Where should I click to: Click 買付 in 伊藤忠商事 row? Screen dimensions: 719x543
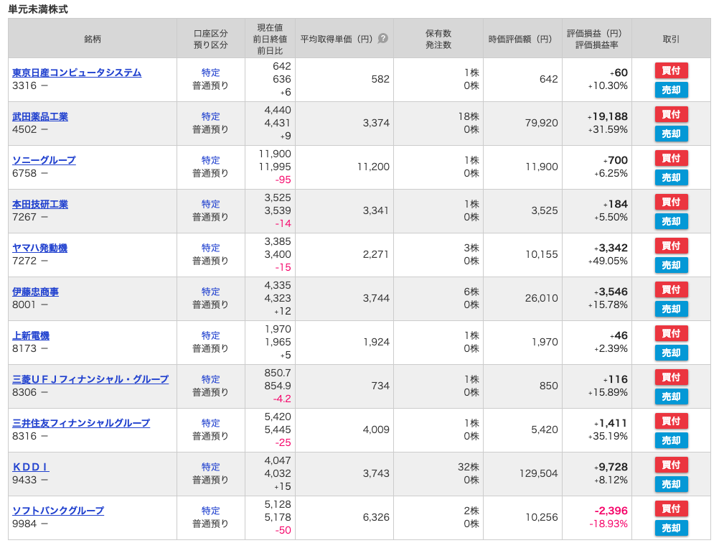click(671, 289)
